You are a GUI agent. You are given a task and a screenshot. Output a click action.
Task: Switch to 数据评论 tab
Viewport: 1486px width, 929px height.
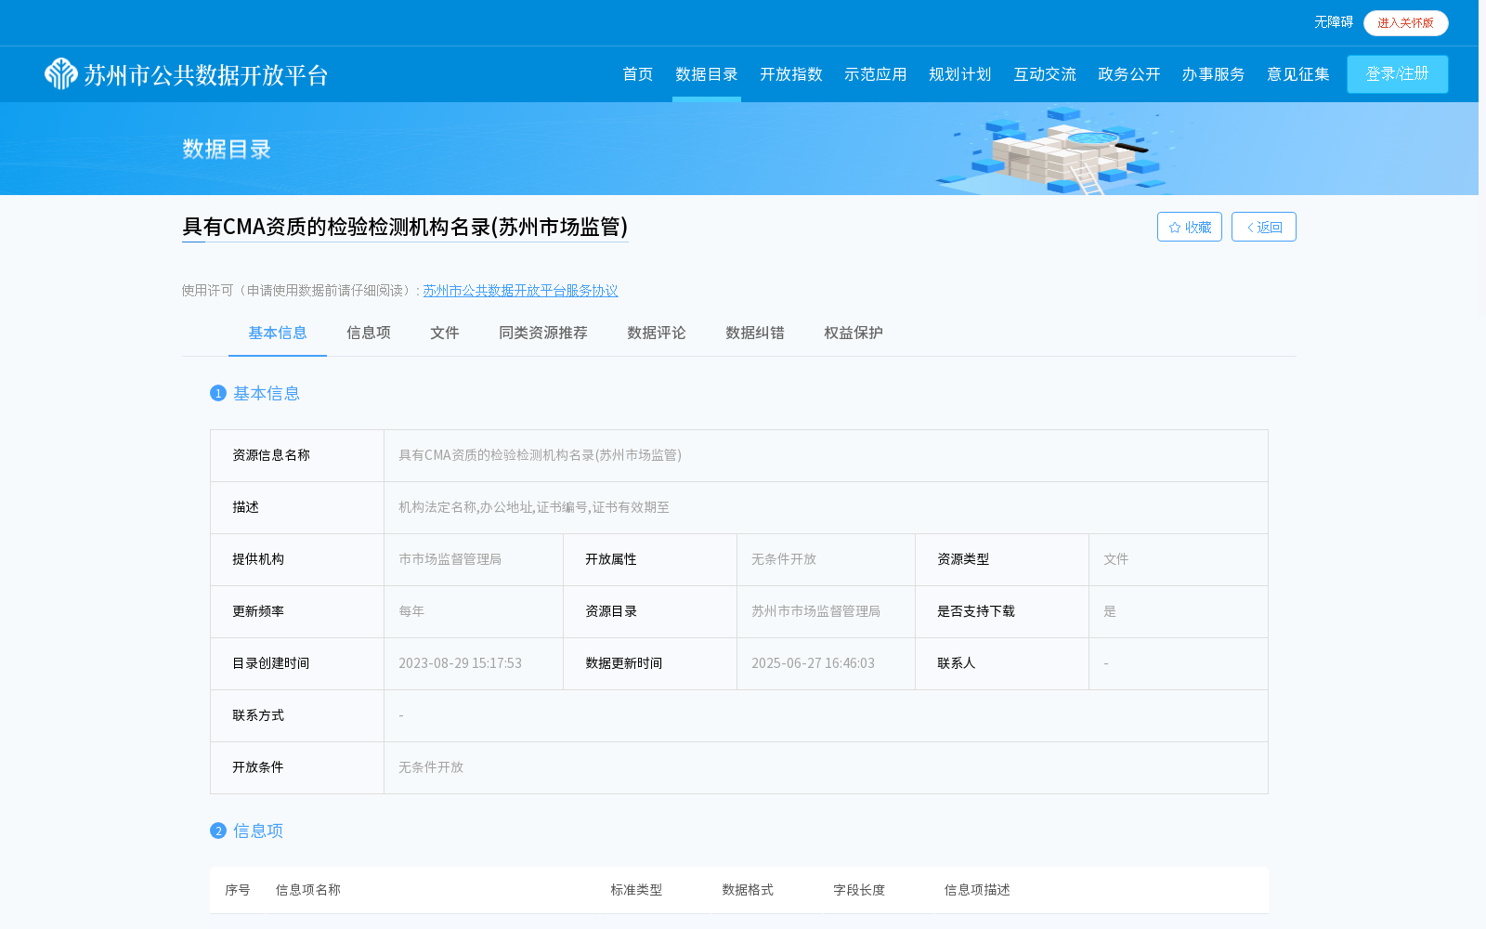(x=657, y=333)
